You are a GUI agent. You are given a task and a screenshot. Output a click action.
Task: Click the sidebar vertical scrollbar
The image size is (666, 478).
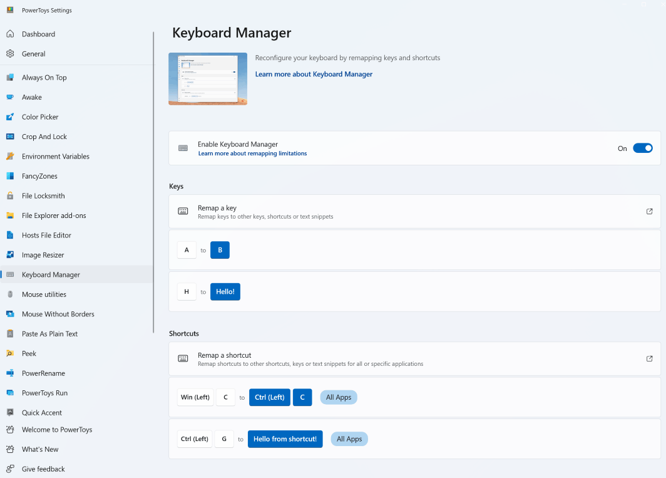[153, 182]
